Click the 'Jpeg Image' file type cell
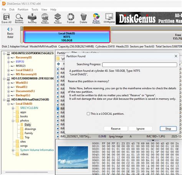182x175 pixels. [x=116, y=137]
